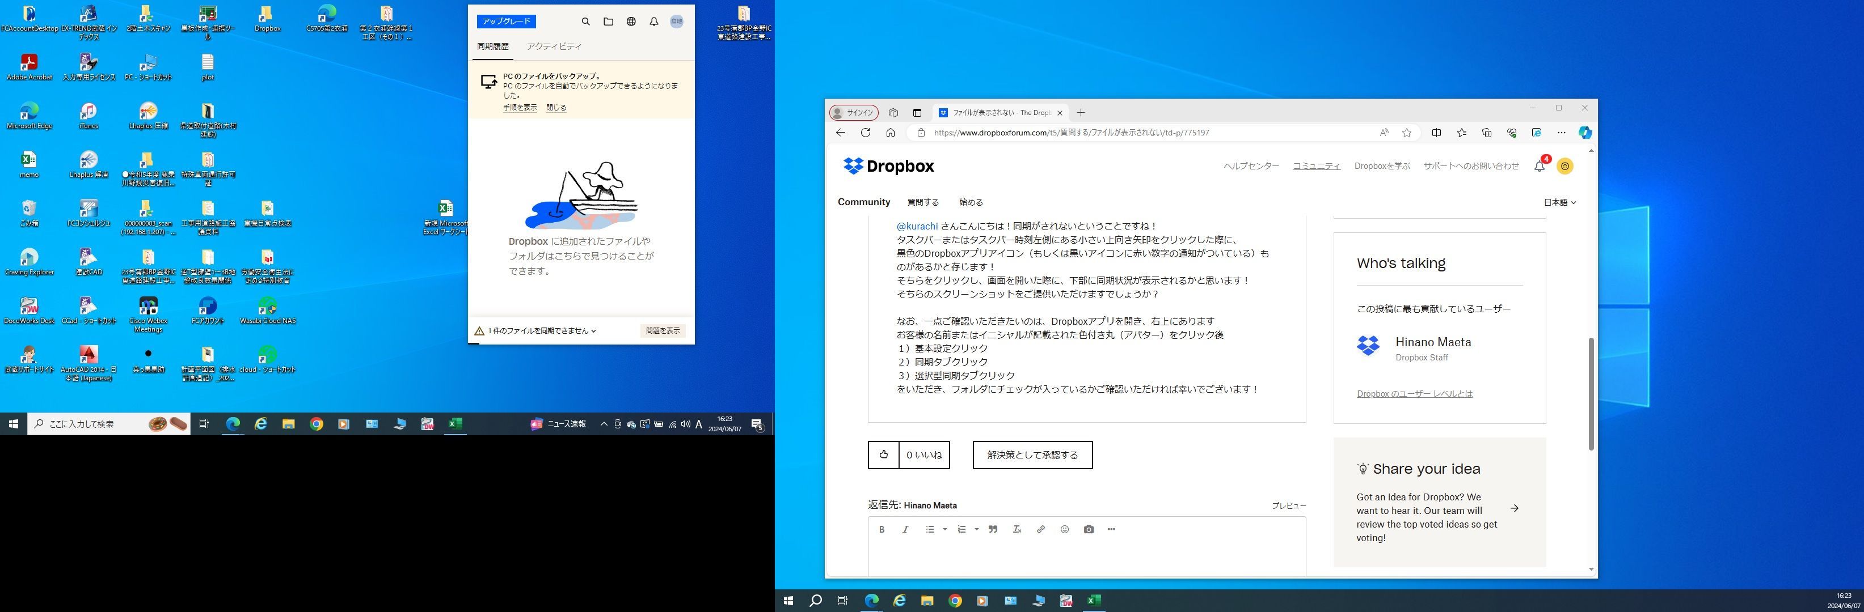The width and height of the screenshot is (1864, 612).
Task: Click the 解決策として承認する button
Action: coord(1032,455)
